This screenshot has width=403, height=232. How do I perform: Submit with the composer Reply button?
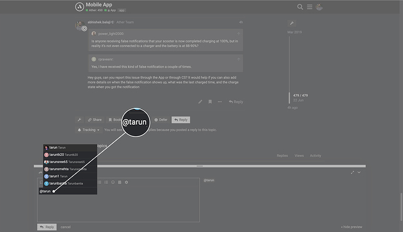coord(47,227)
